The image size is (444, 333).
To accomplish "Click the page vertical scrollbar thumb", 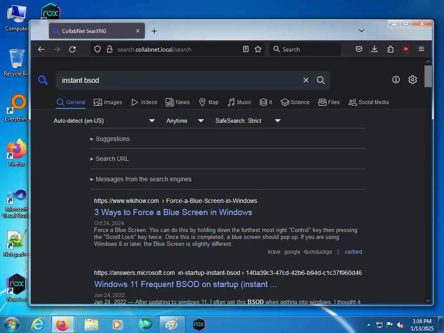I will pos(428,76).
